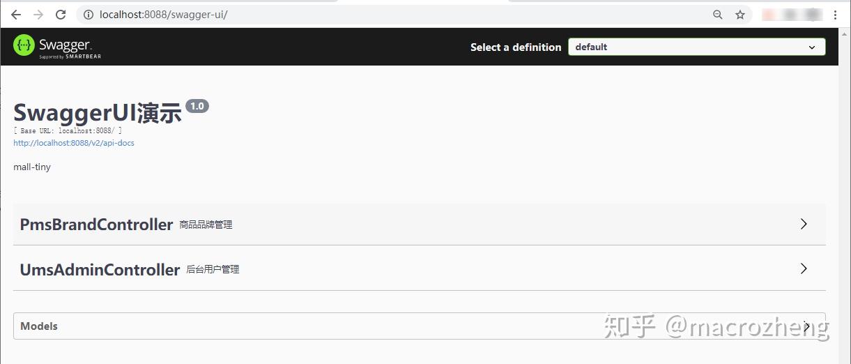Click the Swagger logo

(x=57, y=47)
